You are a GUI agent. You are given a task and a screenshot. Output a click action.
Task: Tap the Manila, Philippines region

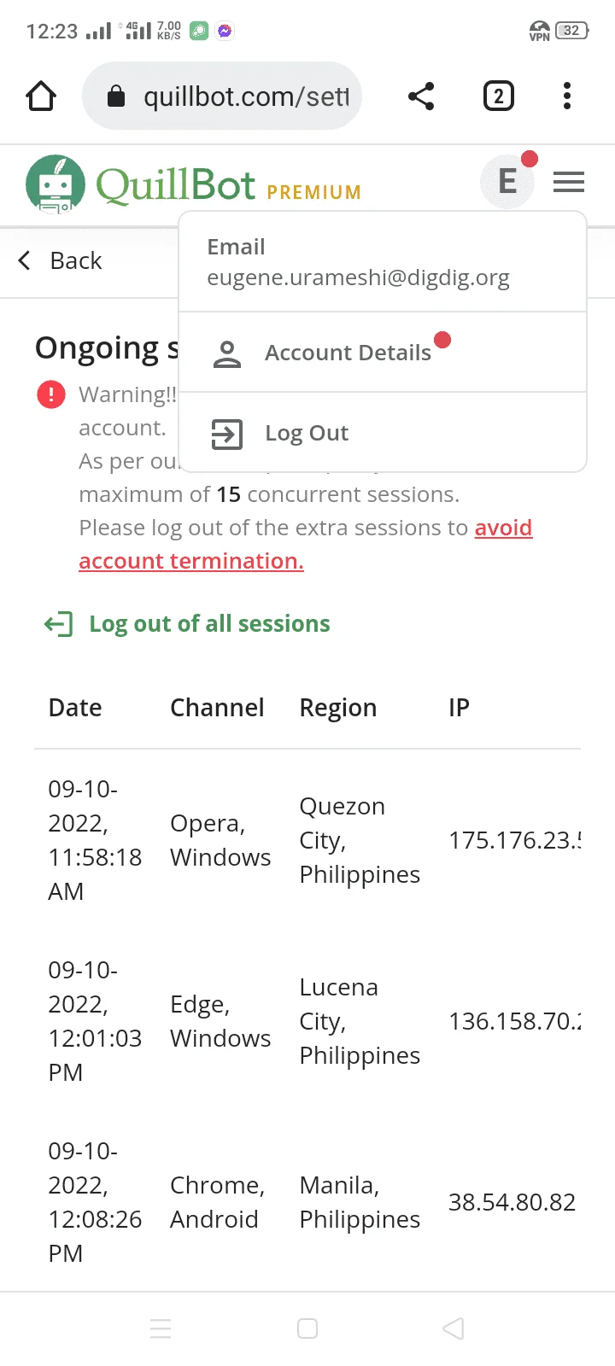pyautogui.click(x=360, y=1202)
